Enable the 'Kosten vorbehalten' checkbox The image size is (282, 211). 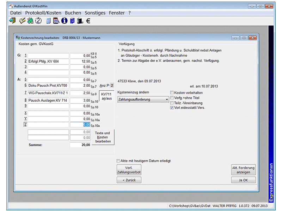pos(172,92)
